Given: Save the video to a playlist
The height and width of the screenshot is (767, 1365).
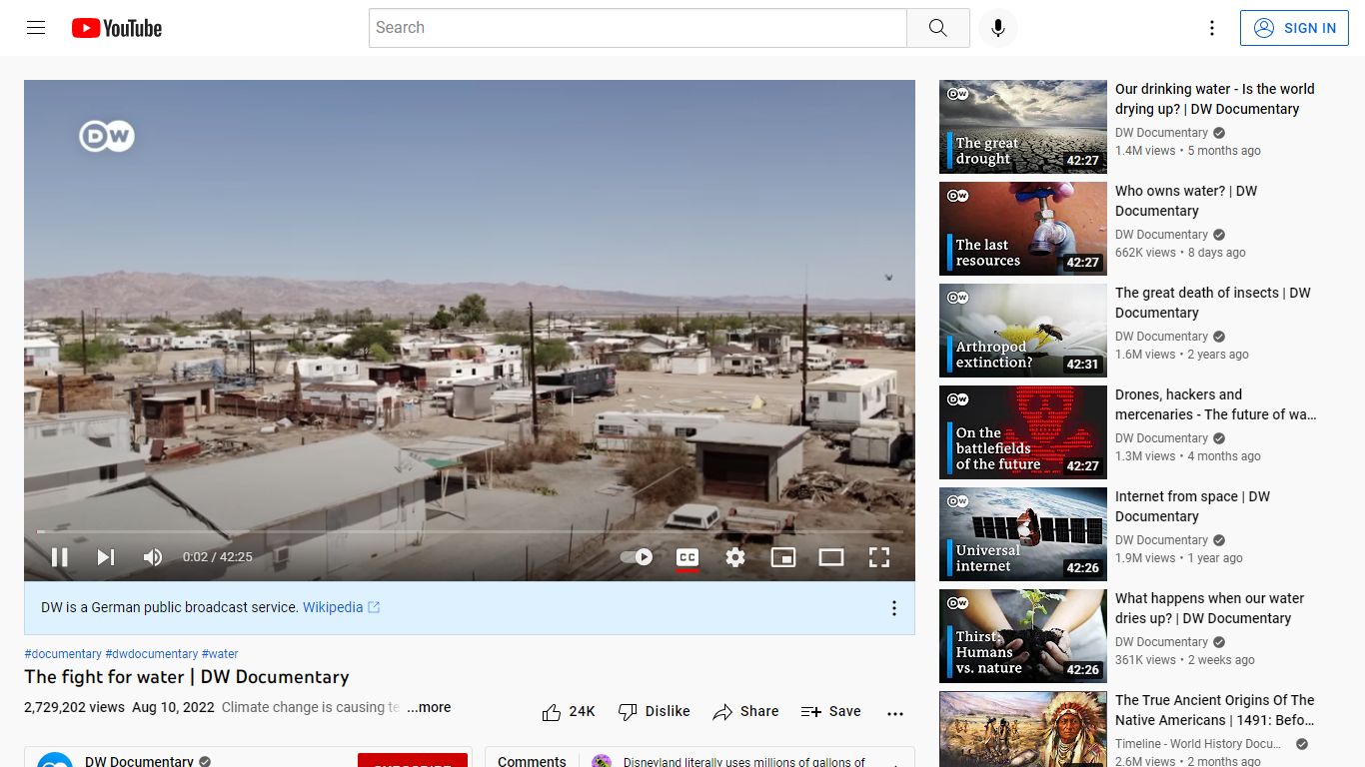Looking at the screenshot, I should (830, 711).
